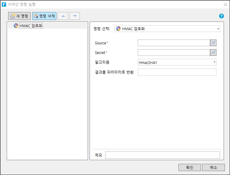Click the binding icon next to Source field
The height and width of the screenshot is (175, 230).
pyautogui.click(x=213, y=43)
